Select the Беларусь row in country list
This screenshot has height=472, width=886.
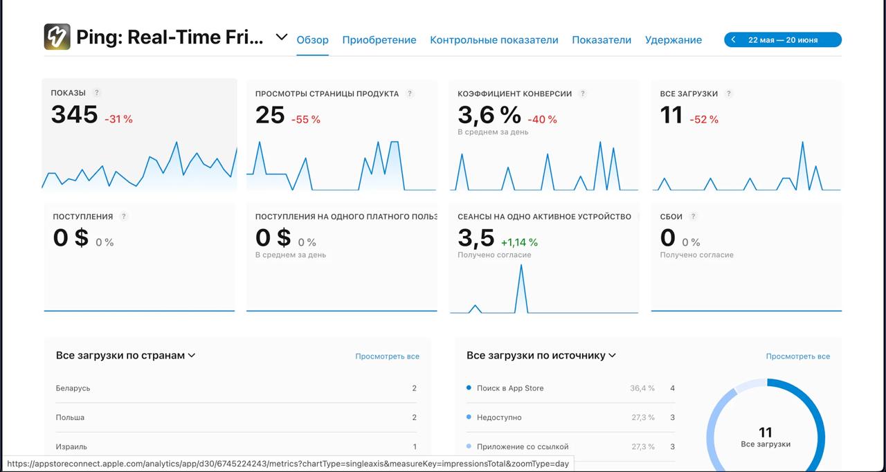click(x=72, y=388)
